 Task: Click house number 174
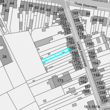click(x=81, y=34)
